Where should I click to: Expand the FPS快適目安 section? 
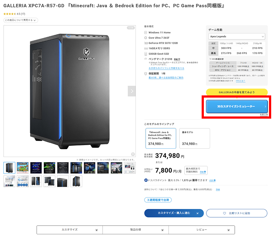[x=216, y=59]
